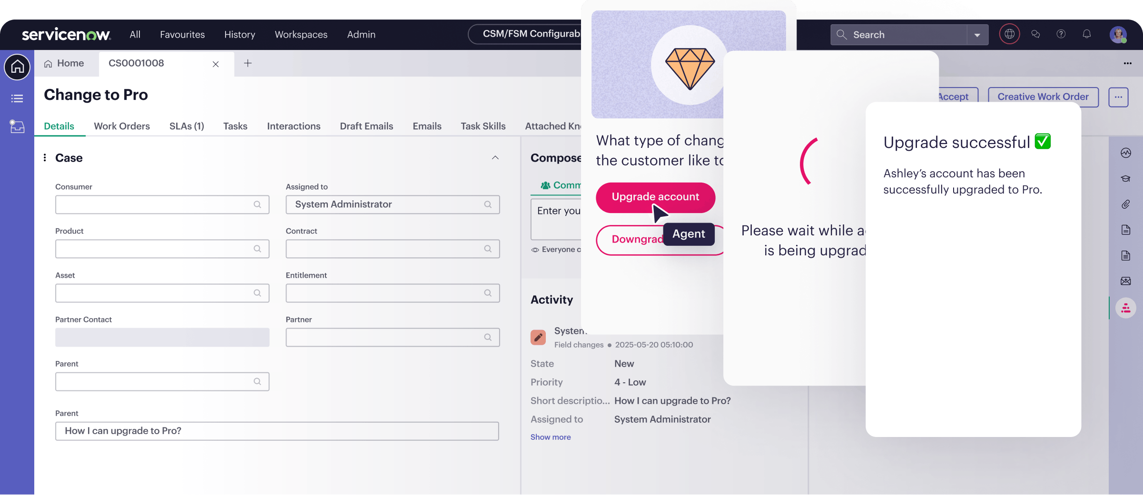Open the help question mark icon
This screenshot has width=1143, height=495.
click(x=1061, y=34)
